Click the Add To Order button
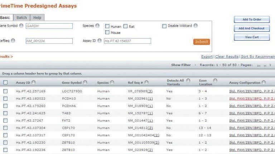Screen dimensions: 275x154 click(252, 19)
